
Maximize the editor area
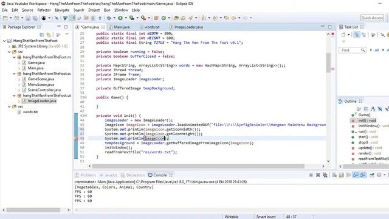point(329,27)
